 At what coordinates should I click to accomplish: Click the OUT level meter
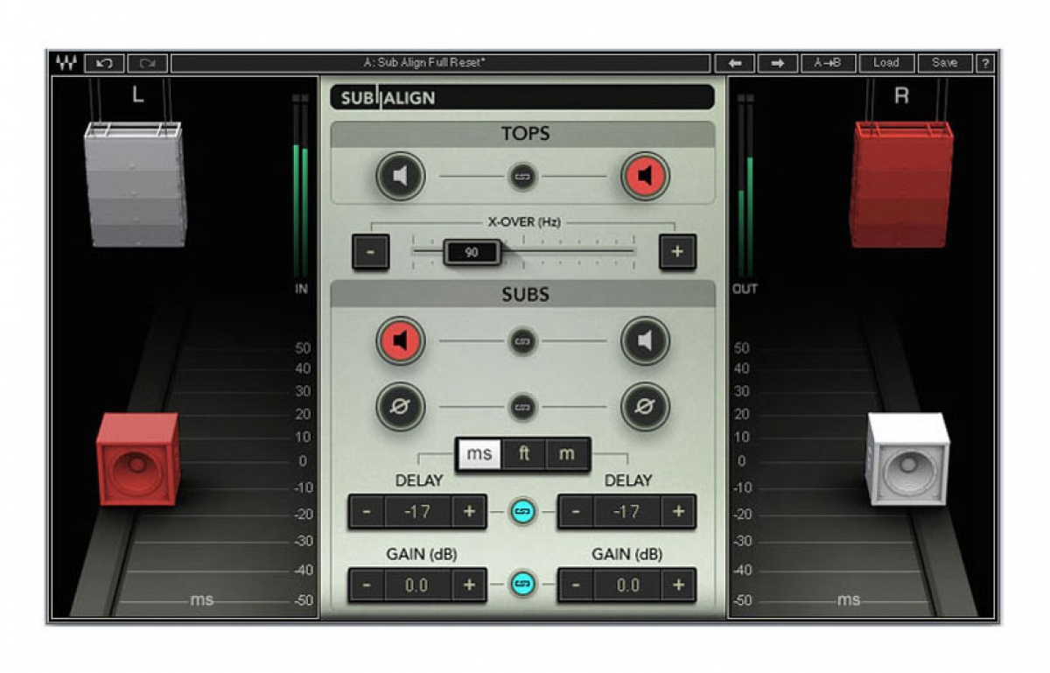pyautogui.click(x=745, y=186)
